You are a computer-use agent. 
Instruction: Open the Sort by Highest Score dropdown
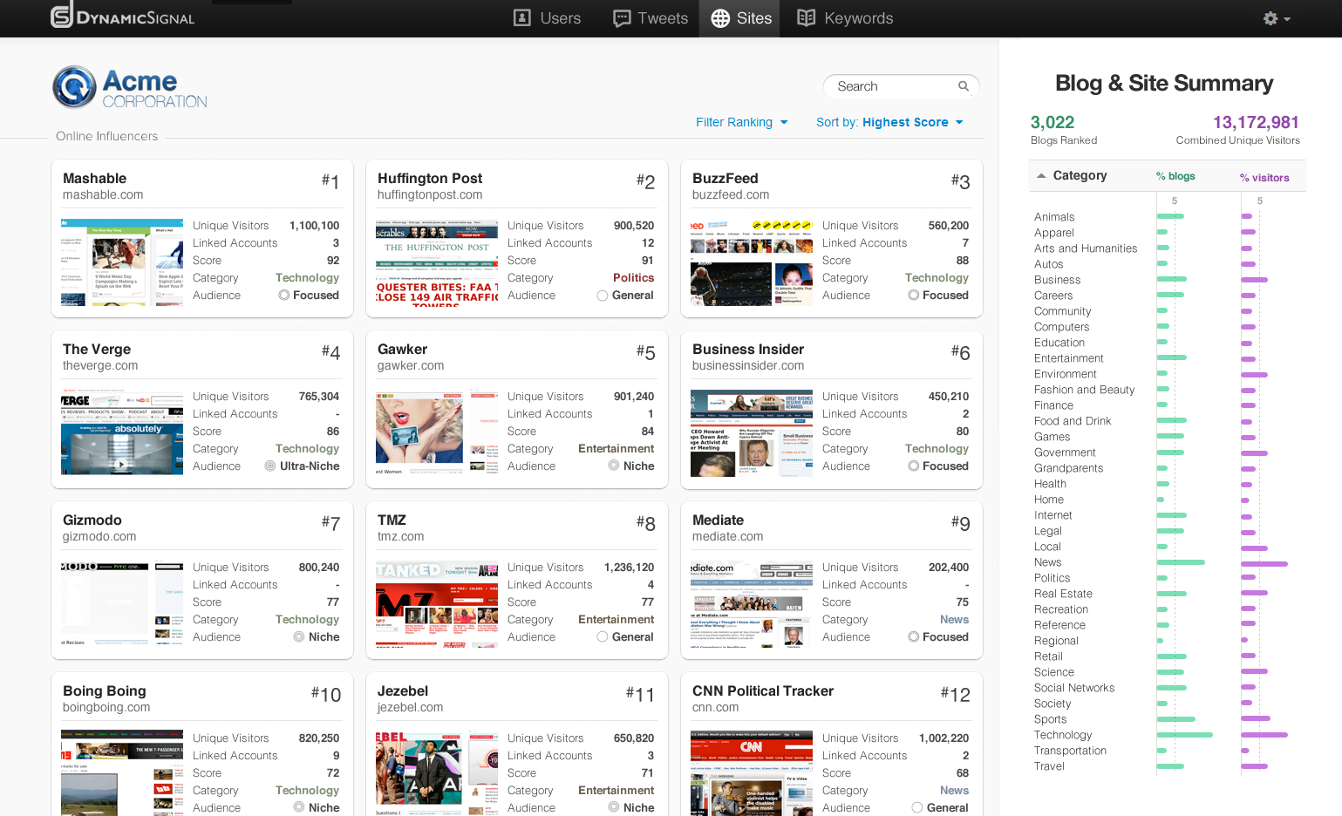coord(889,122)
